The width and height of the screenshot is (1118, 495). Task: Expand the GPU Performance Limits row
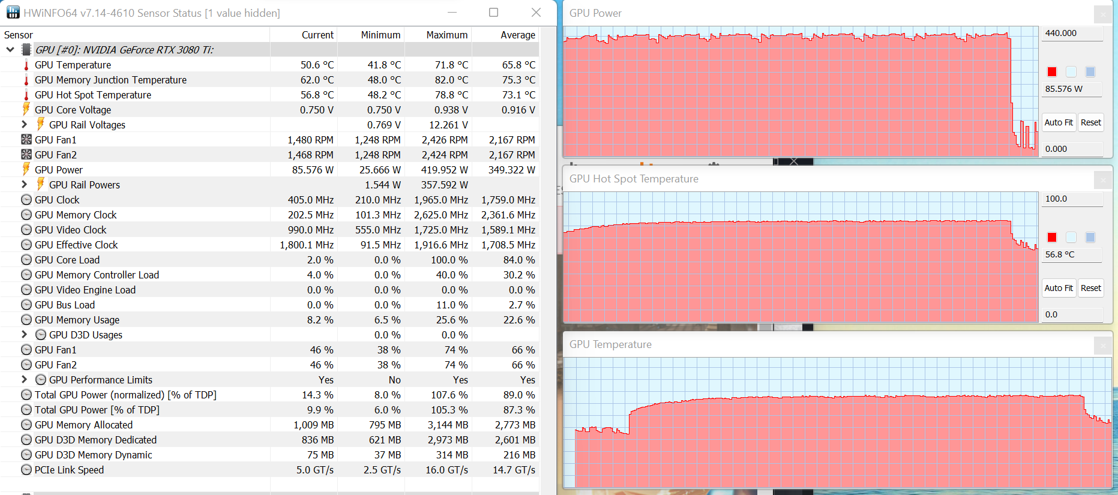click(24, 379)
